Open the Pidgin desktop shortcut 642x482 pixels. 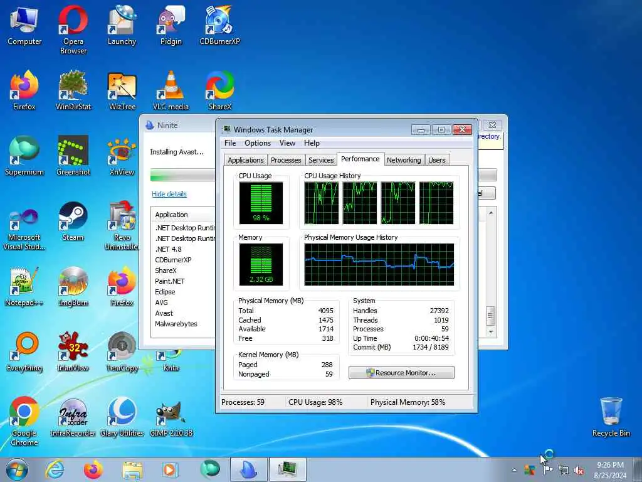click(171, 25)
